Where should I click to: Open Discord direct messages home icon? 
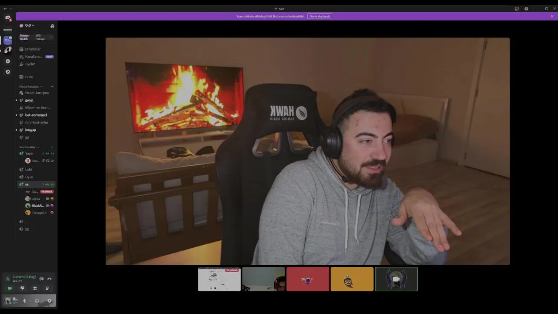pos(7,18)
